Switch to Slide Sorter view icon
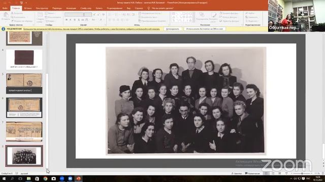Viewport: 325px width, 182px height. click(273, 173)
